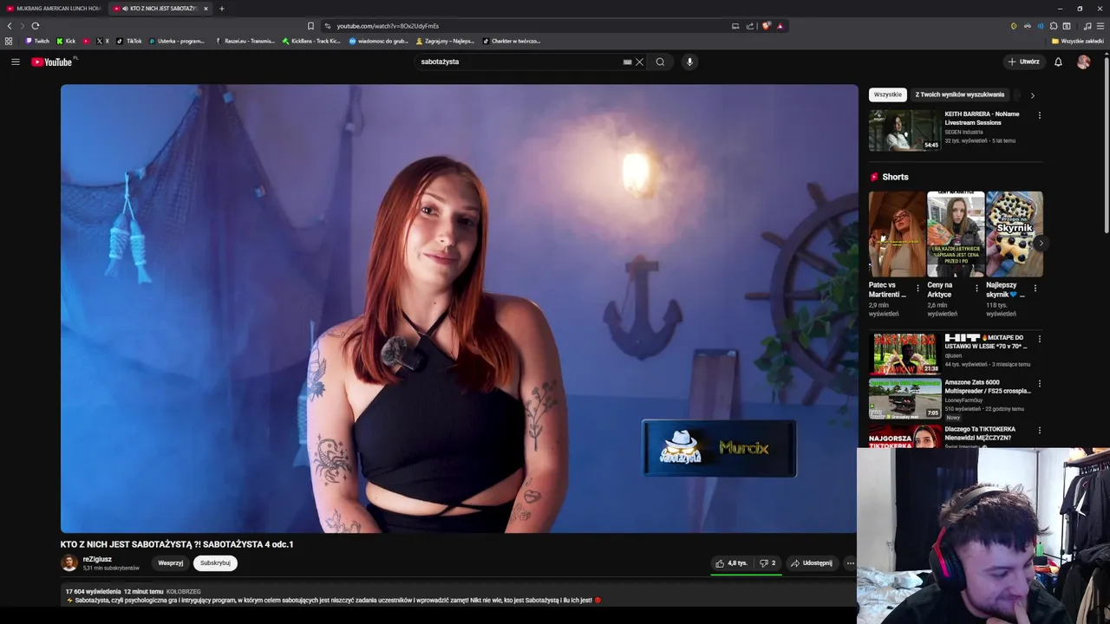Open the Twitch bookmark
The width and height of the screenshot is (1110, 624).
[x=37, y=41]
